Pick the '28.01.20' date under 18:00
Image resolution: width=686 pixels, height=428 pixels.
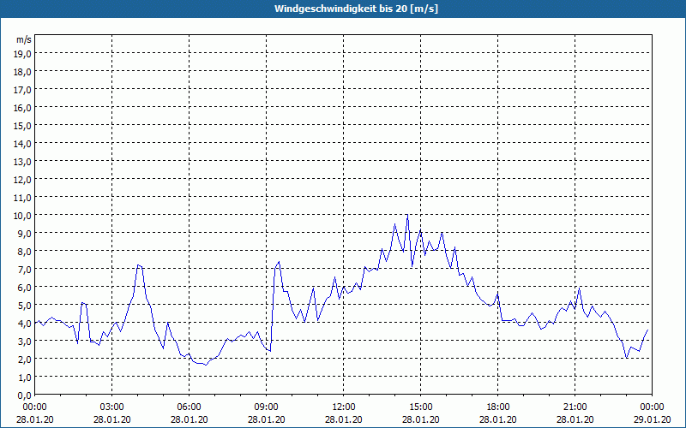[498, 419]
